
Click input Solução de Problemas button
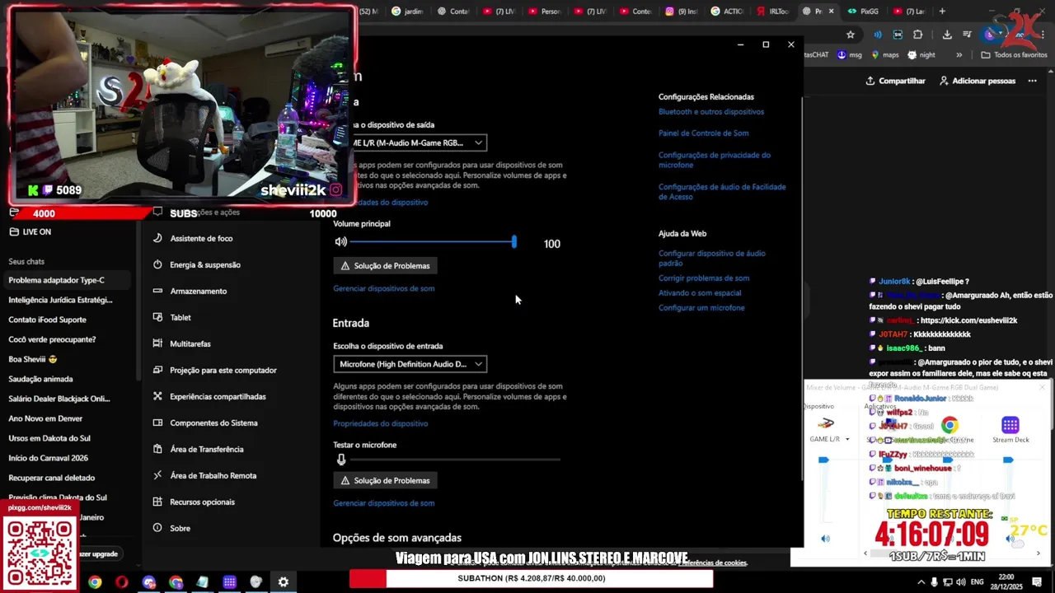(385, 480)
